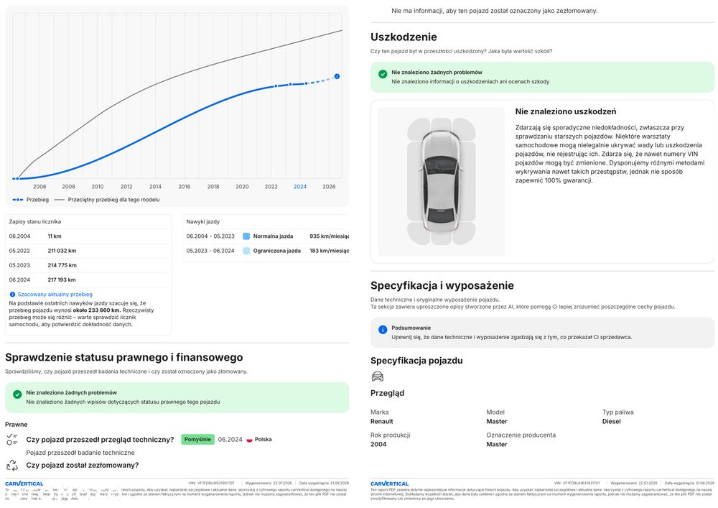
Task: Click the green Pomyślnie status badge
Action: (198, 439)
